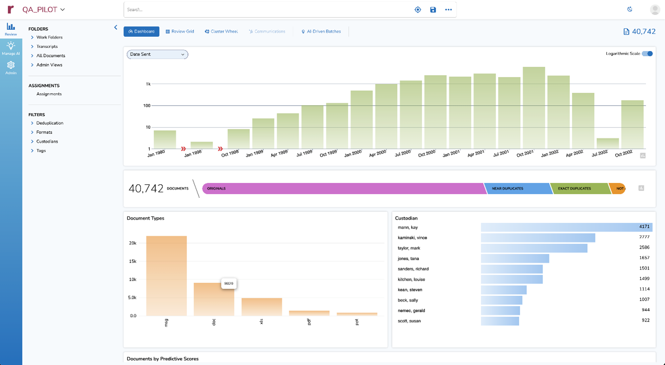Click the Reveal logo icon
The image size is (665, 365).
coord(11,9)
